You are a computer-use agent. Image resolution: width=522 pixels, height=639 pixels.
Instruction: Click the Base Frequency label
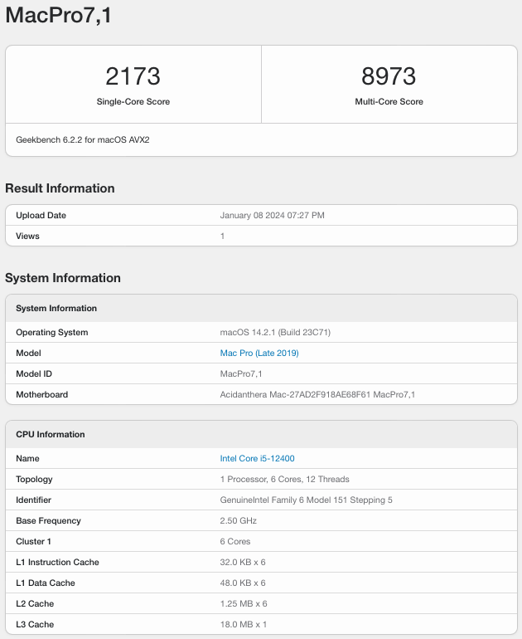48,521
